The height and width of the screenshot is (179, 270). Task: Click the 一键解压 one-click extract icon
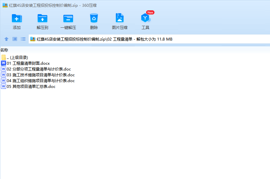click(x=68, y=18)
